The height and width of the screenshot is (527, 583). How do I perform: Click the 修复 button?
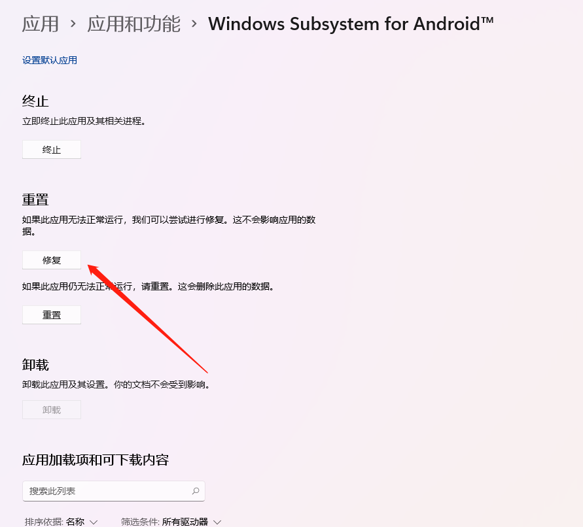pos(52,260)
